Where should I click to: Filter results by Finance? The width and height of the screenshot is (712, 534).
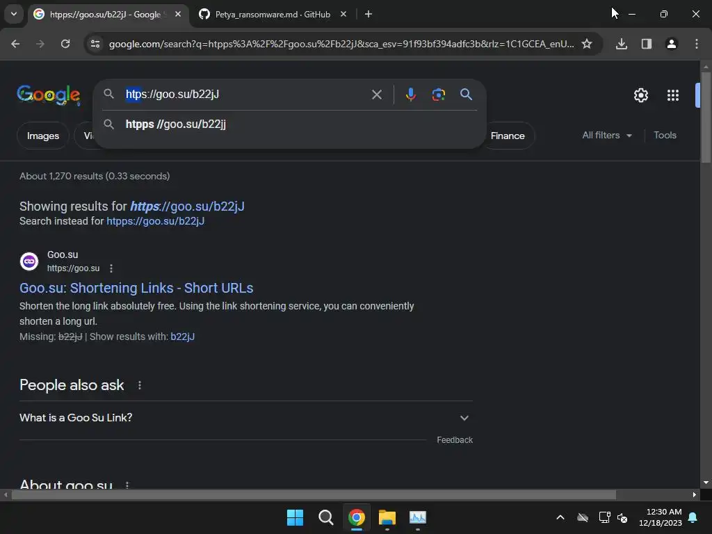coord(508,136)
